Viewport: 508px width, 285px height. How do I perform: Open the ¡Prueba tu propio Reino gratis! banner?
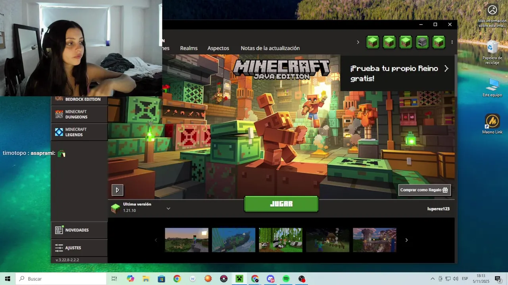point(398,73)
